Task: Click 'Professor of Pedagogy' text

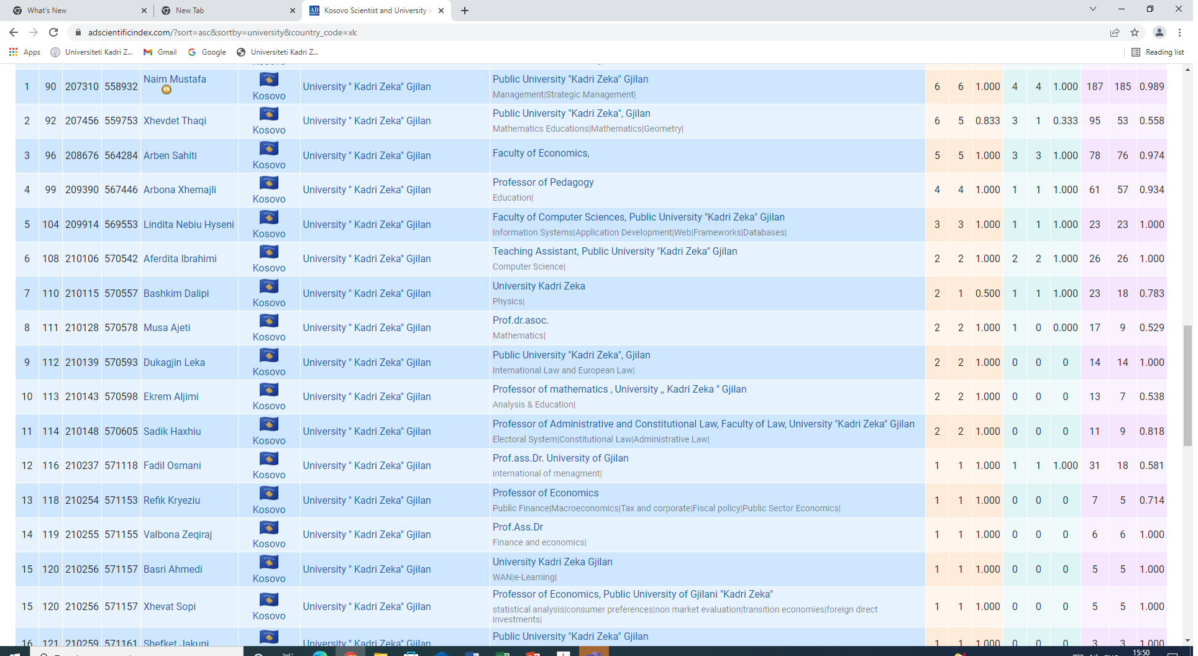Action: tap(543, 183)
